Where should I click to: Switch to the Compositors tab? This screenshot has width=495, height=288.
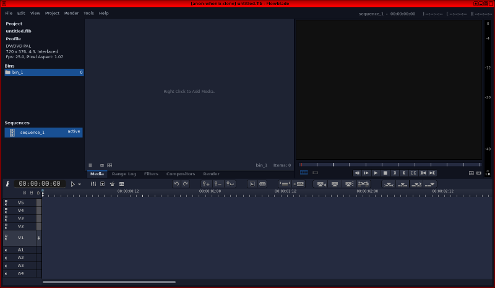181,174
